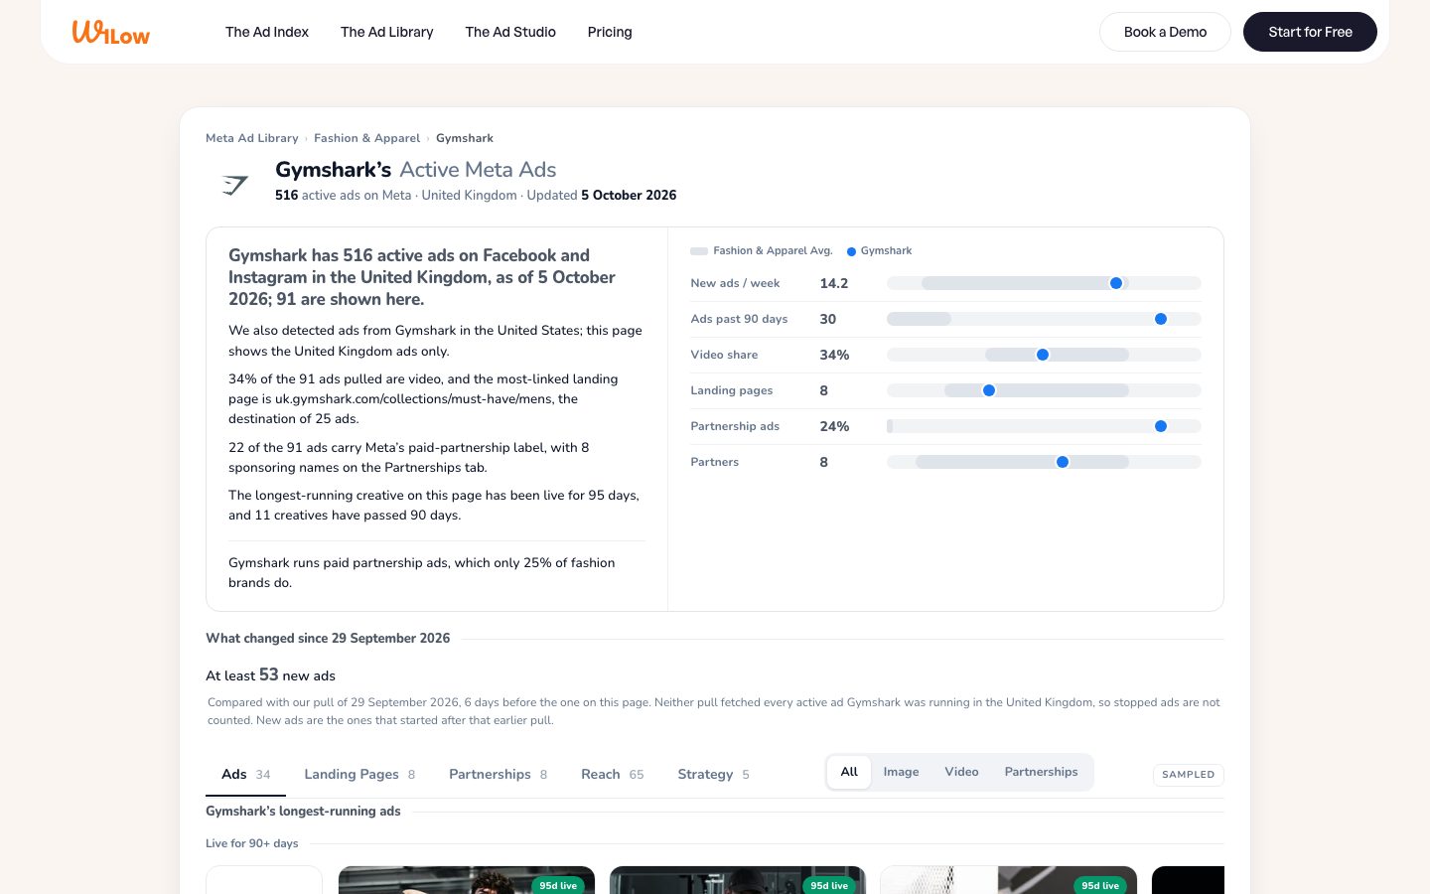
Task: Open The Ad Index menu item
Action: [267, 32]
